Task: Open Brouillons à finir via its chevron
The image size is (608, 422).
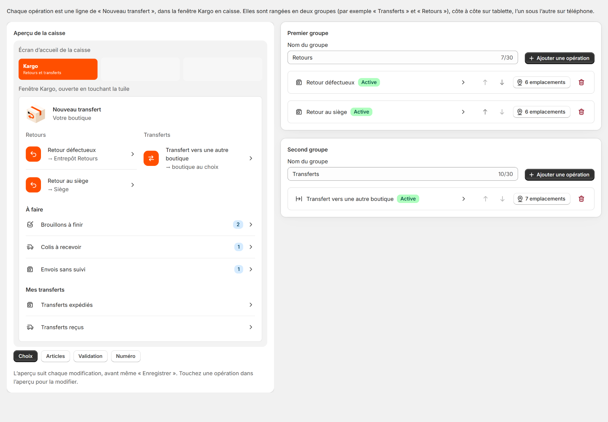Action: 251,225
